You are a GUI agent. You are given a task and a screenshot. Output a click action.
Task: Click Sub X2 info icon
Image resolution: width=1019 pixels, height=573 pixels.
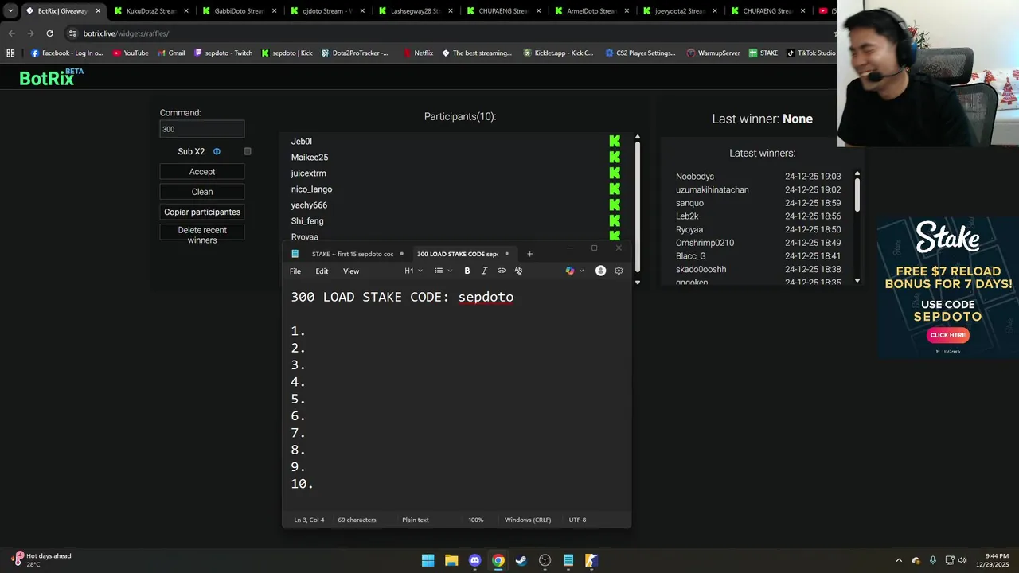[x=217, y=151]
